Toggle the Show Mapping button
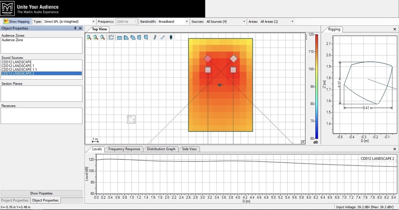Viewport: 399px width, 210px height. [17, 22]
